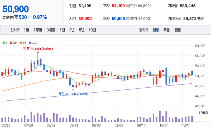Open the 월봉 monthly candle chart
The image size is (211, 131).
[178, 30]
